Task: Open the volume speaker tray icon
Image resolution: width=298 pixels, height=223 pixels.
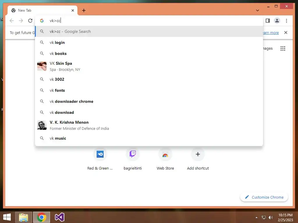Action: pos(270,217)
